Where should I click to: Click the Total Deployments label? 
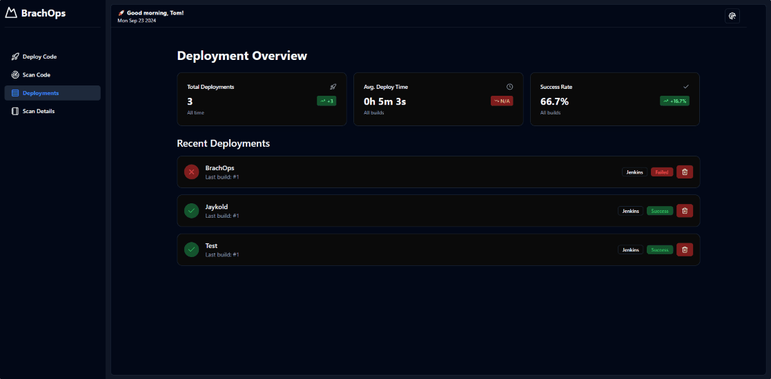pos(211,86)
